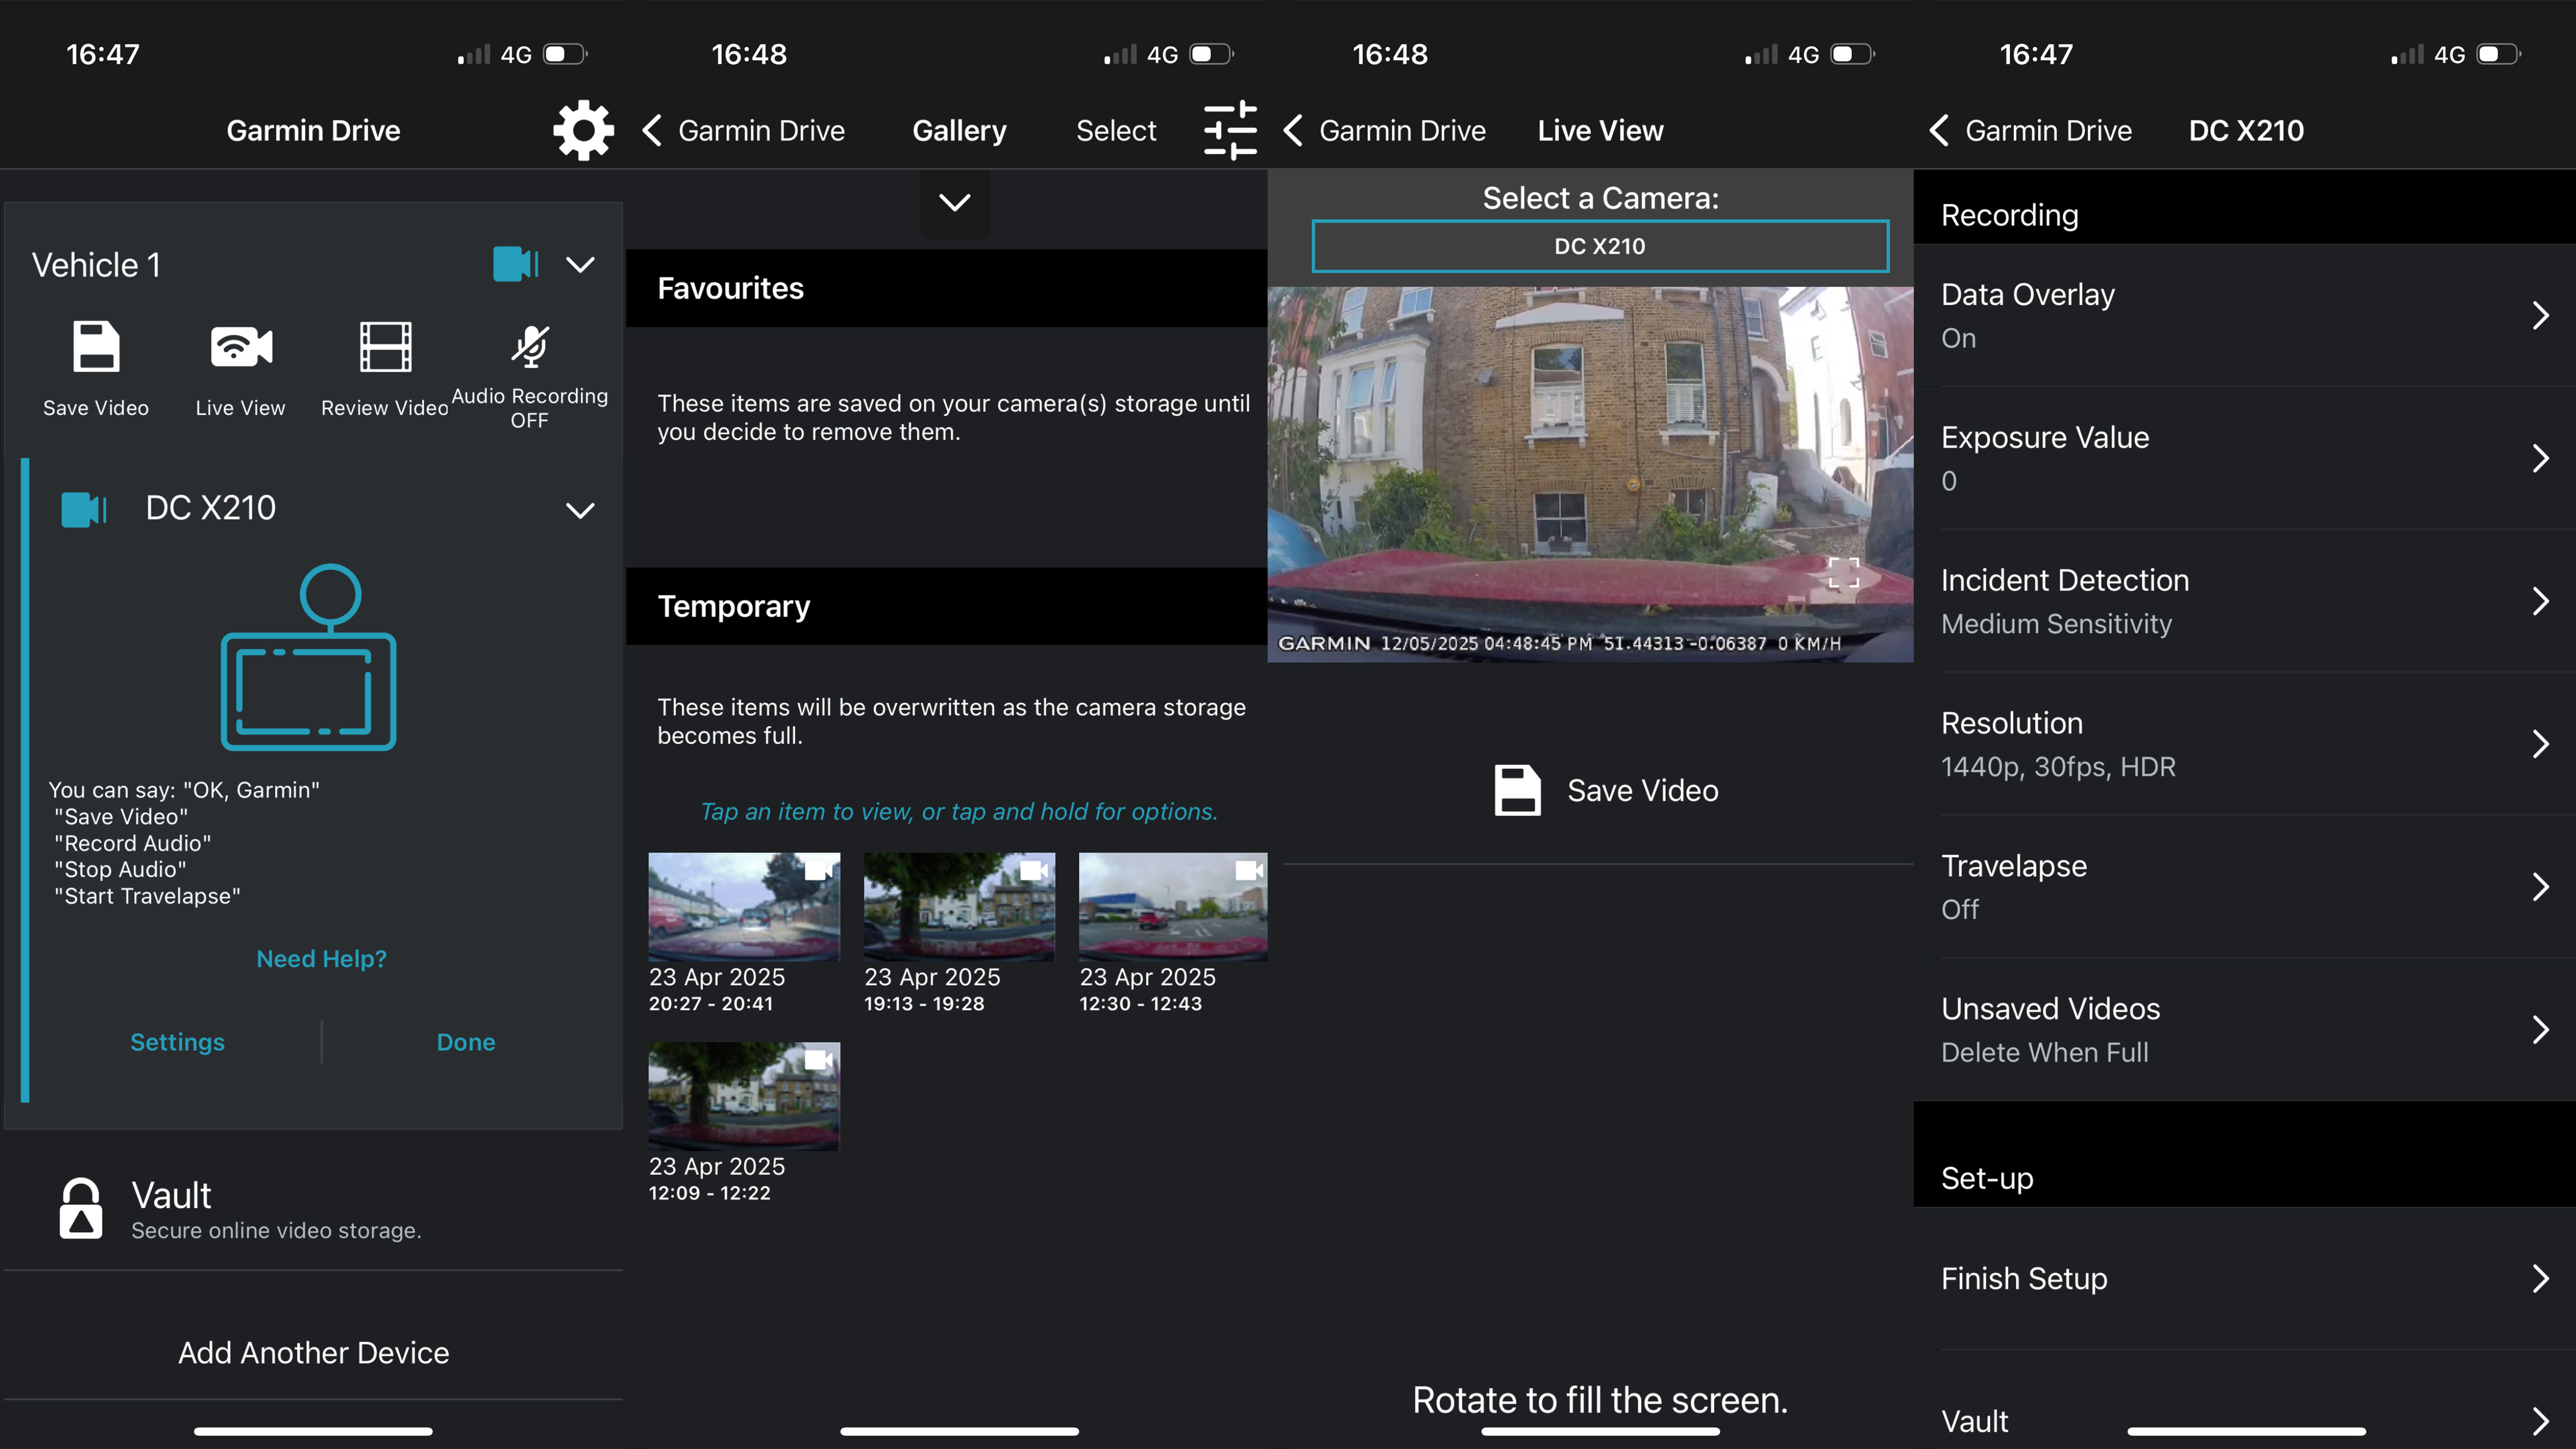Tap the Review Video label under Vehicle 1
Screen dimensions: 2576x1449
(x=385, y=408)
